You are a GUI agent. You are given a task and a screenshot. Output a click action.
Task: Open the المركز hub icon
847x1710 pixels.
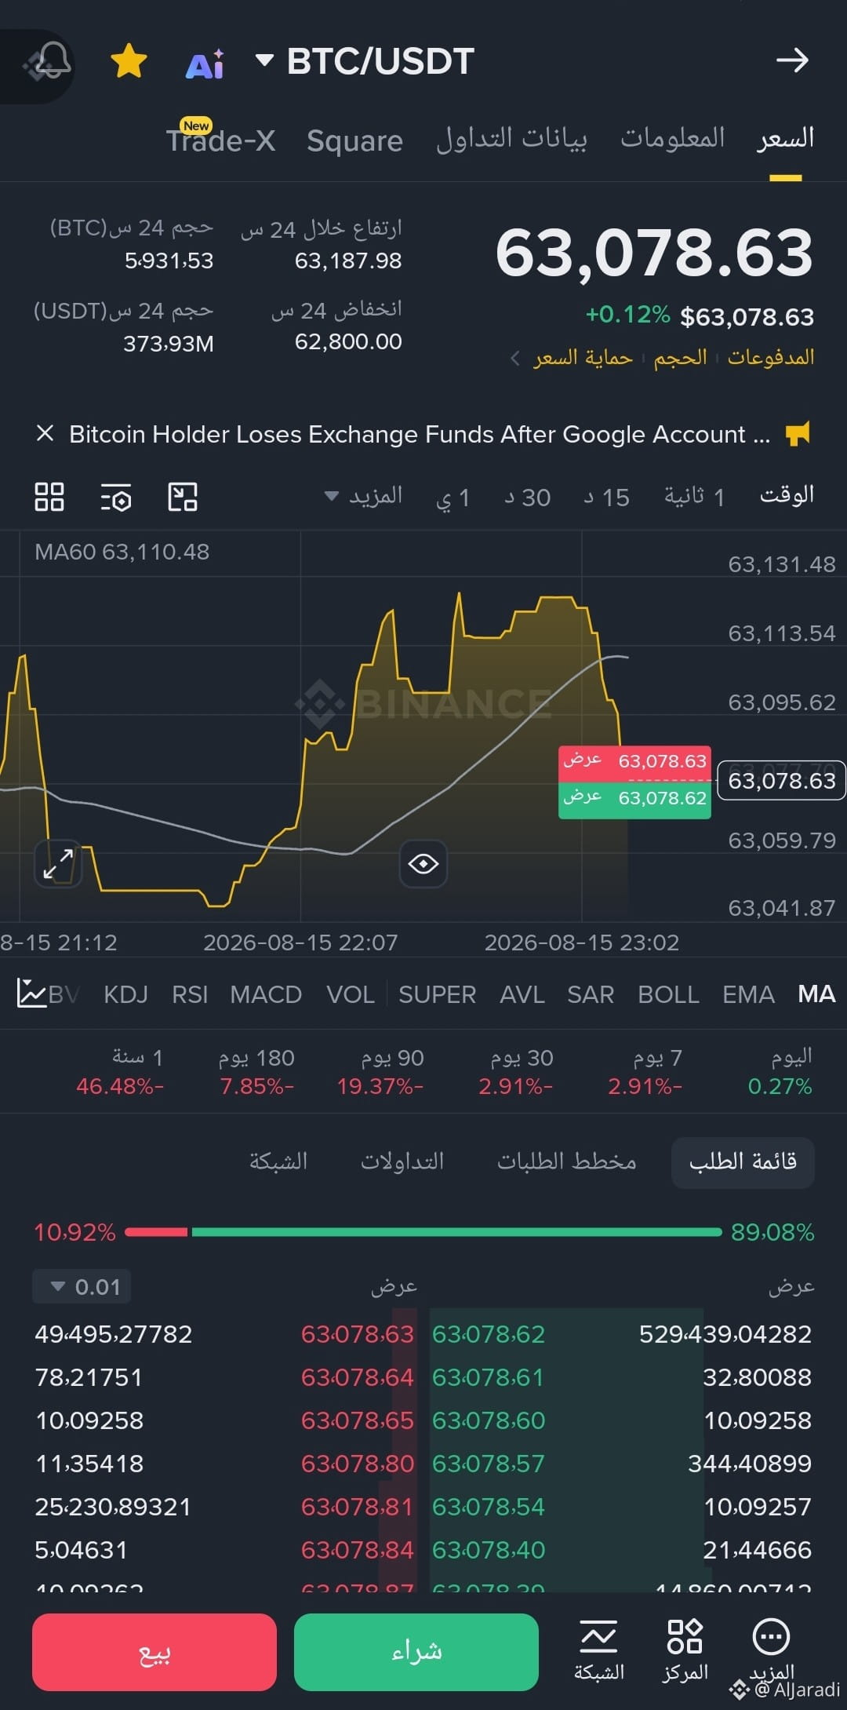(685, 1650)
